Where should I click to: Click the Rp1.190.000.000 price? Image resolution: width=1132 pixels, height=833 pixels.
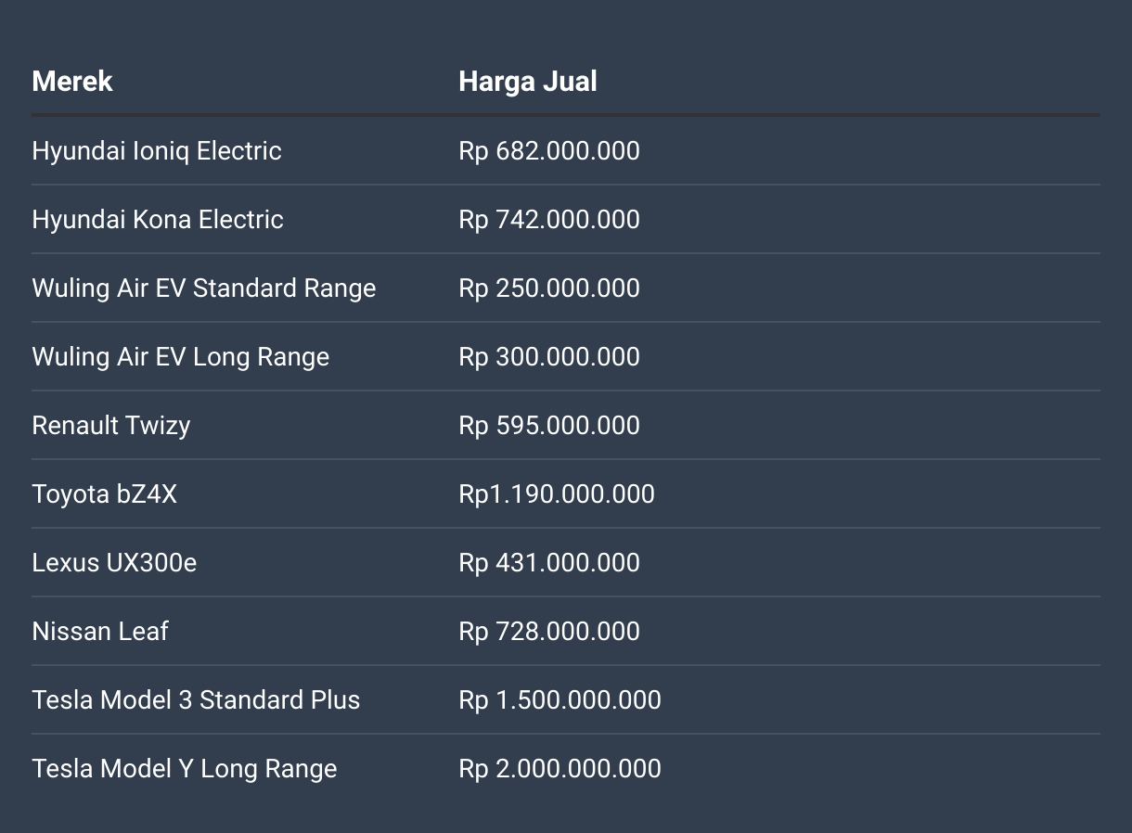click(557, 493)
